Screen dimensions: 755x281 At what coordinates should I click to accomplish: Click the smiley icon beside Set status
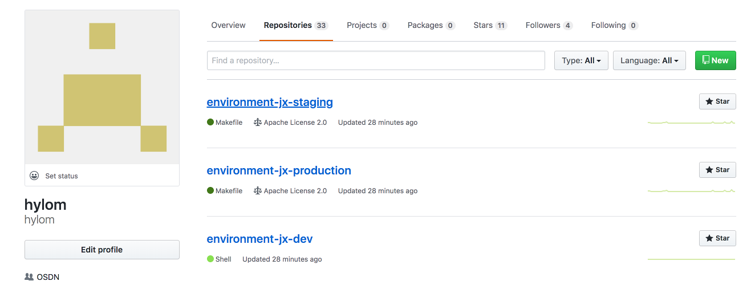tap(34, 176)
